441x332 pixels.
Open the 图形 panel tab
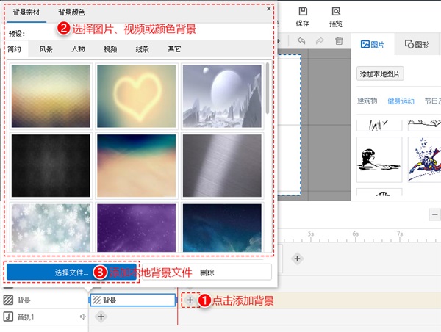point(417,44)
